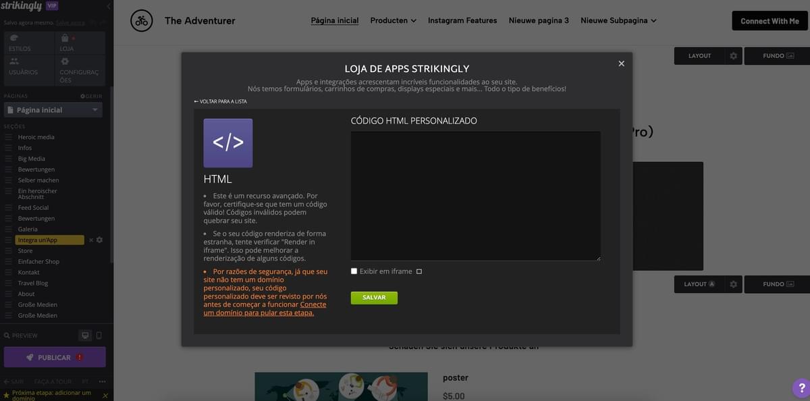Select the Heroic media section
The image size is (810, 401).
pos(36,137)
